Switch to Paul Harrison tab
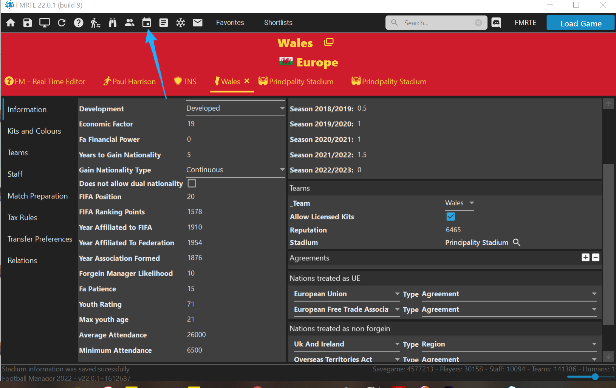 click(x=130, y=82)
